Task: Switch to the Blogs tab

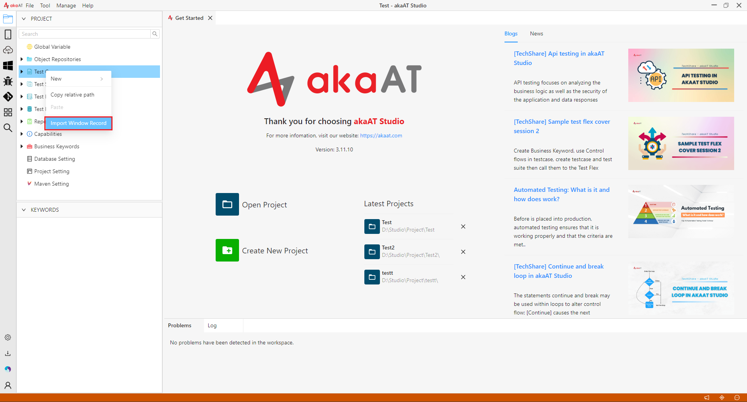Action: click(511, 34)
